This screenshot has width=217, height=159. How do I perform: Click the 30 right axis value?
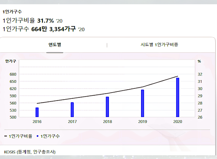(200, 89)
